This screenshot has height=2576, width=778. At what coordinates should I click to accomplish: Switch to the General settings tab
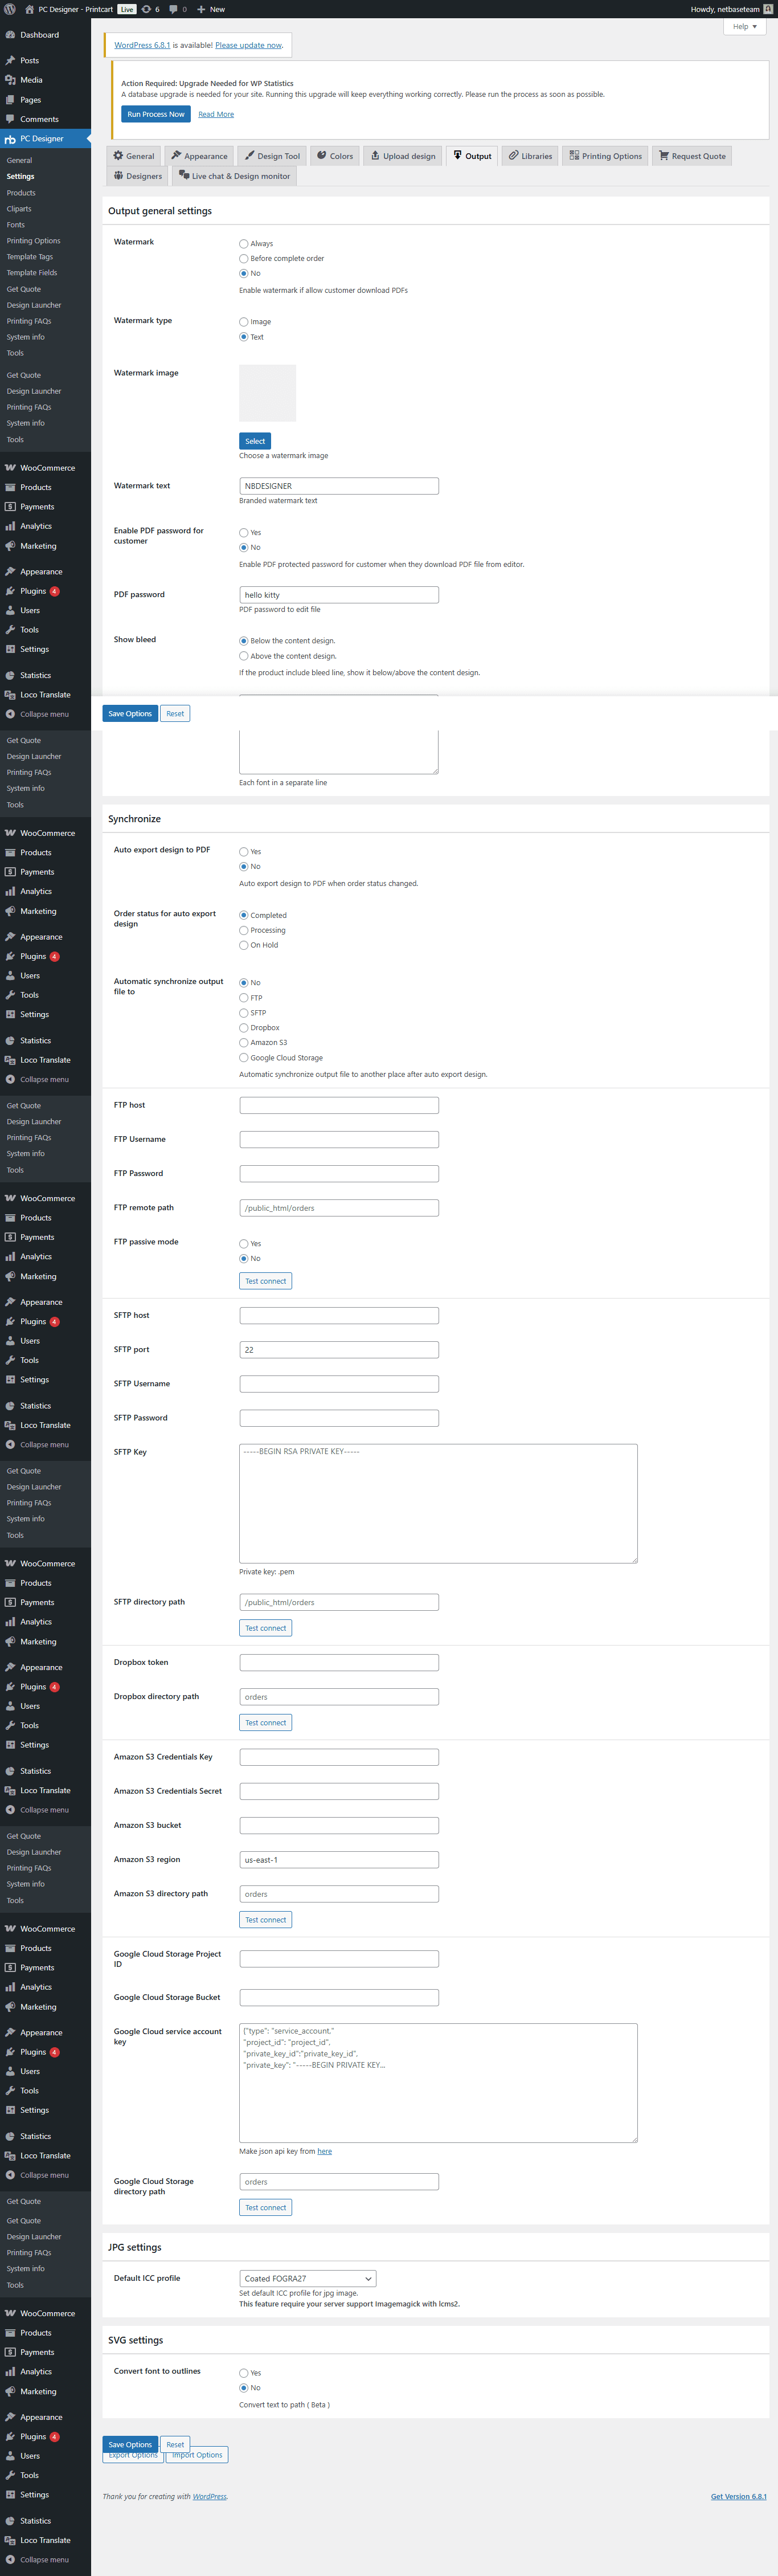[134, 156]
